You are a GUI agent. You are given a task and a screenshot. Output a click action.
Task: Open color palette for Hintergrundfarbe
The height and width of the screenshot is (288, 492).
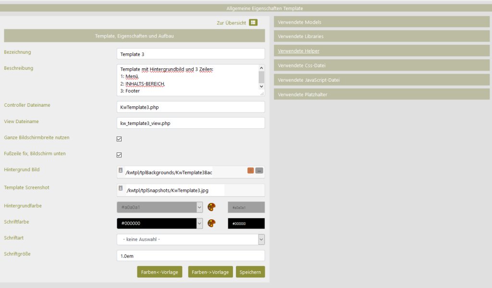(x=211, y=207)
